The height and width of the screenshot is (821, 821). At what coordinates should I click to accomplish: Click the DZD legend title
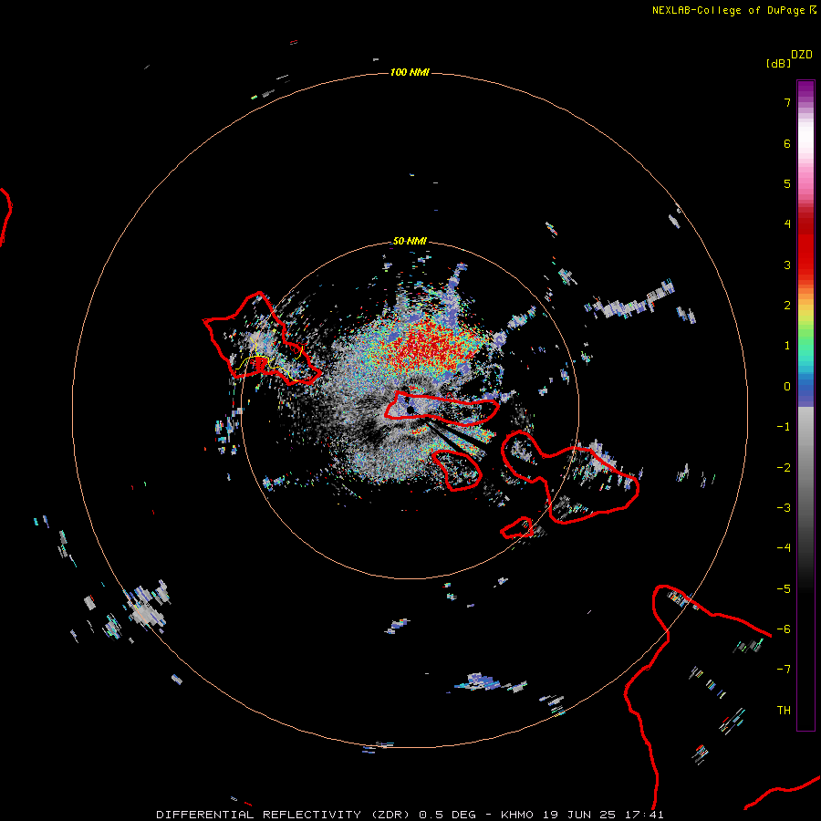coord(802,55)
